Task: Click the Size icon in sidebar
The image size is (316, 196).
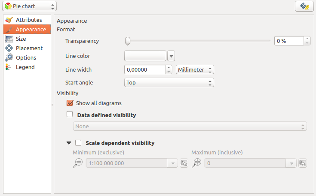Action: [9, 39]
